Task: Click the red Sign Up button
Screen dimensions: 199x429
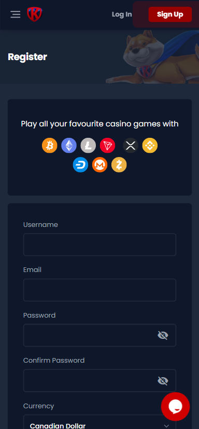Action: [170, 15]
